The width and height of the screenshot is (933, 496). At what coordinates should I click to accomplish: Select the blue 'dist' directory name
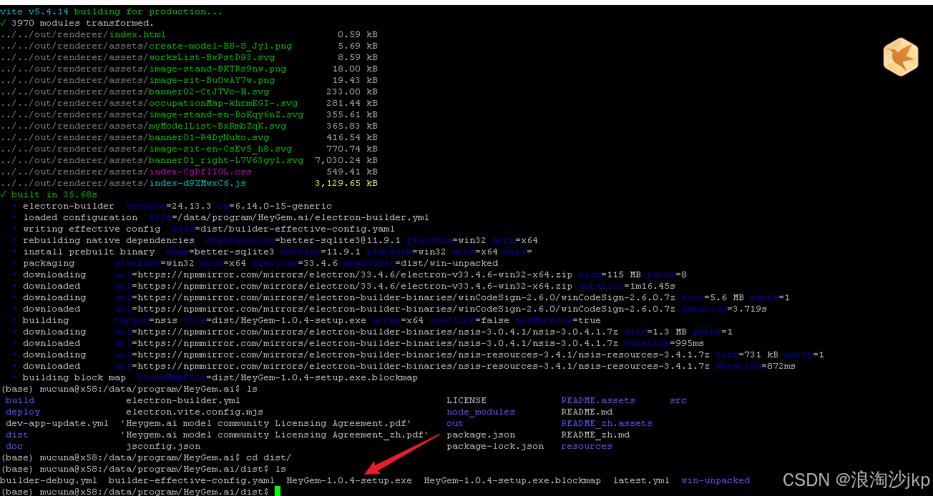[x=17, y=435]
